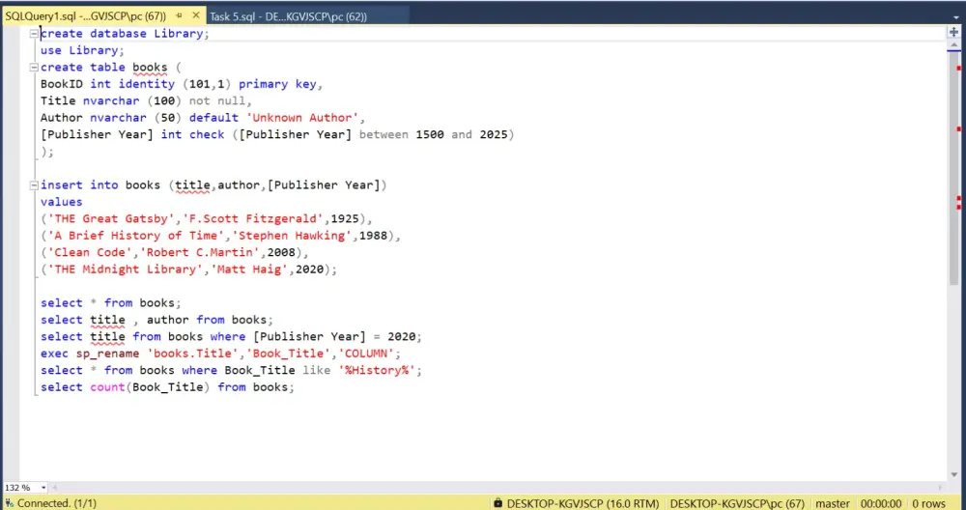Click the 00:00:00 elapsed time entry
This screenshot has height=510, width=966.
(881, 503)
